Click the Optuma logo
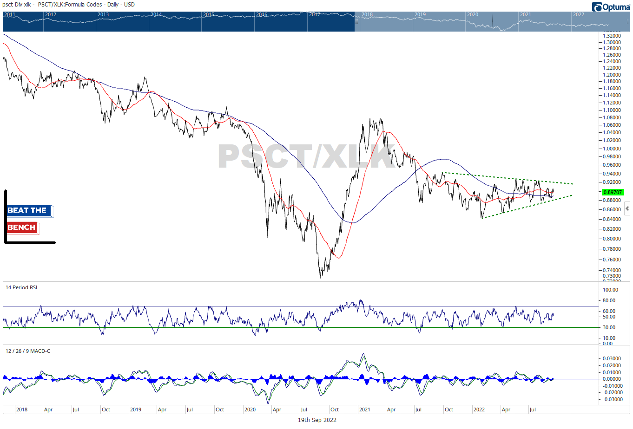Viewport: 633px width, 429px height. [611, 6]
